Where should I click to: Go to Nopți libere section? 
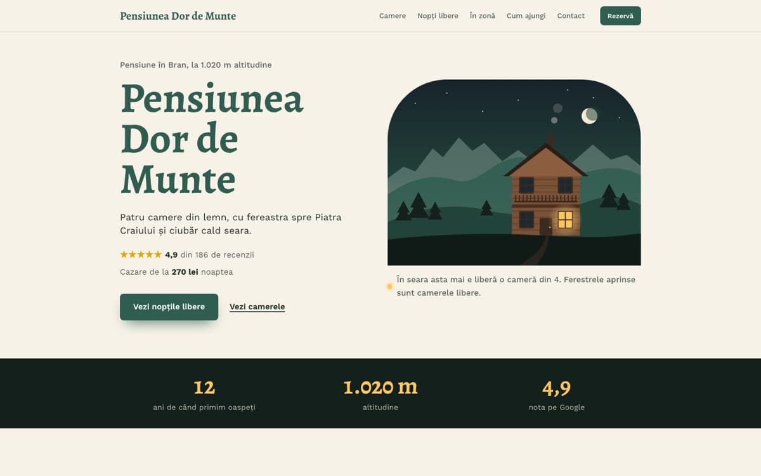[438, 16]
